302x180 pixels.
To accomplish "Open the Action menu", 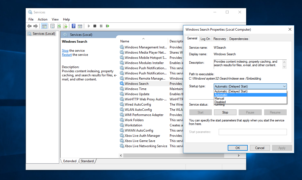I will pyautogui.click(x=42, y=19).
